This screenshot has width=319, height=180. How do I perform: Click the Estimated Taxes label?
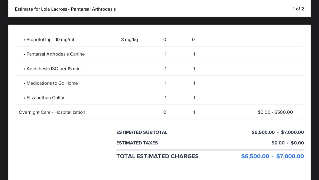pos(137,143)
